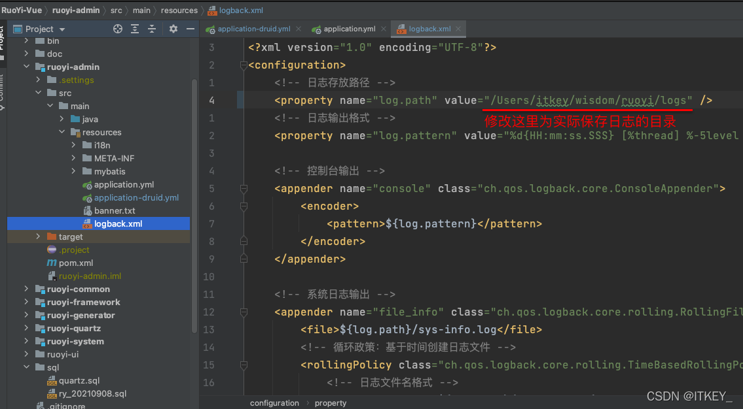Screen dimensions: 743x409
Task: Click resources in the top breadcrumb
Action: coord(179,10)
